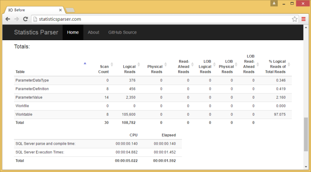
Task: Open the Chrome hamburger menu
Action: 303,19
